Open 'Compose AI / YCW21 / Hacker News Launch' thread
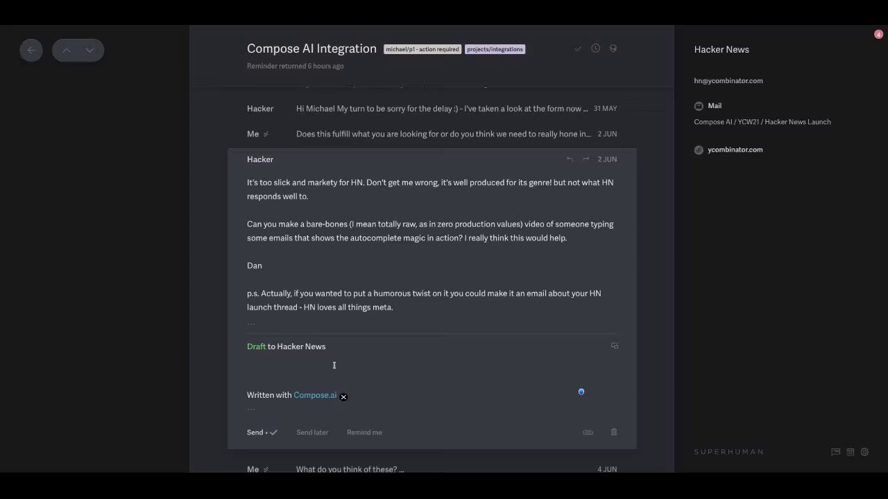Image resolution: width=888 pixels, height=499 pixels. tap(762, 122)
